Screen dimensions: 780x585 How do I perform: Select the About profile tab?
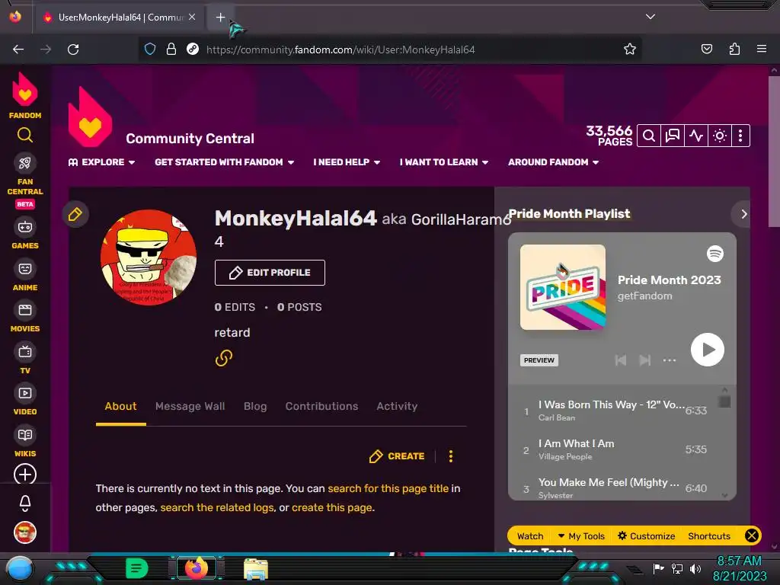click(120, 407)
